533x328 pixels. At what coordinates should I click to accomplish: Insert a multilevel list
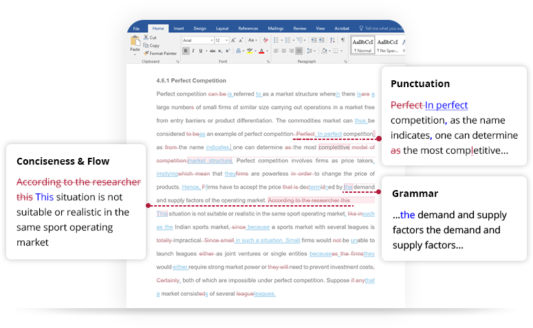[299, 40]
